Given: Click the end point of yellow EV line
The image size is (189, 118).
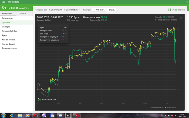Looking at the screenshot, I should (176, 43).
